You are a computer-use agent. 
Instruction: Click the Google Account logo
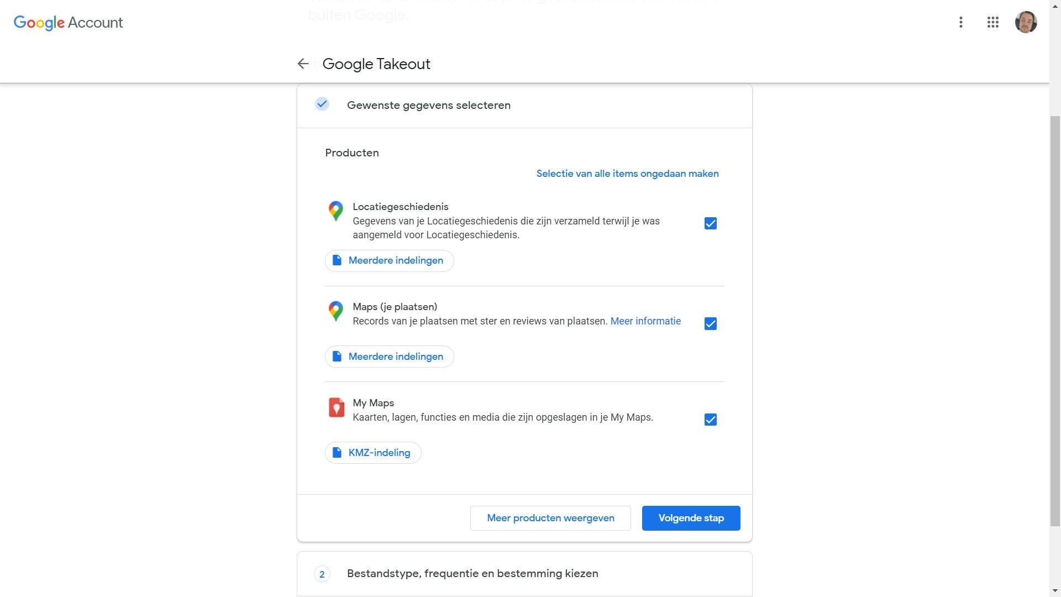point(69,23)
